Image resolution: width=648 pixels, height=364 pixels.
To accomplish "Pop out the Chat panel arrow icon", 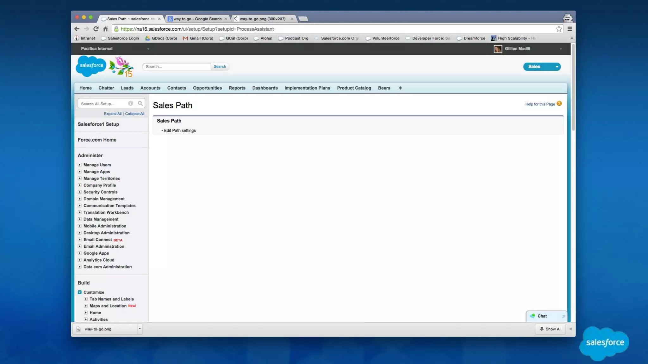I will point(563,316).
